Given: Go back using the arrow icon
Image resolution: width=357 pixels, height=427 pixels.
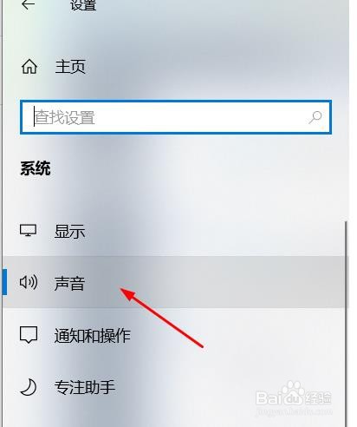Looking at the screenshot, I should click(x=28, y=4).
